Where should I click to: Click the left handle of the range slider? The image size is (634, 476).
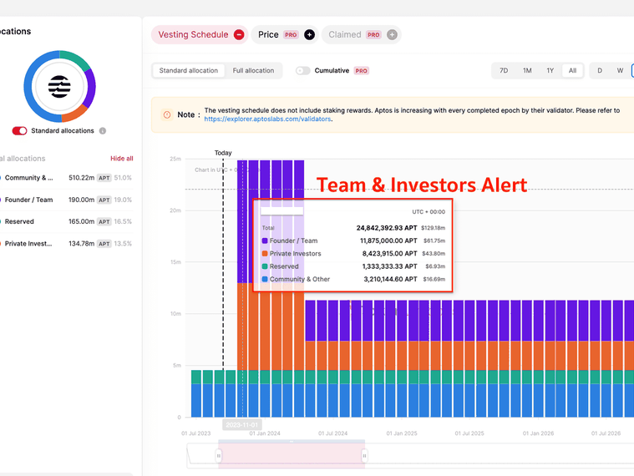219,455
